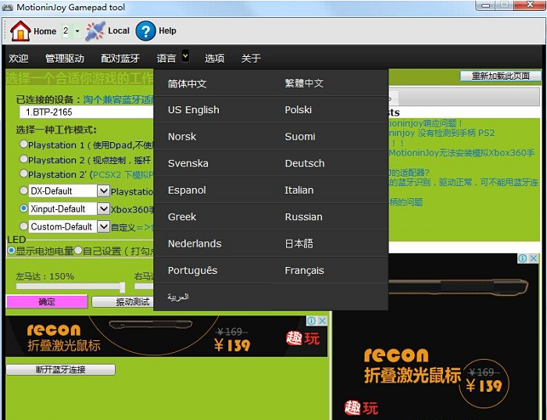Choose Deutsch language
Viewport: 547px width, 420px height.
[305, 163]
